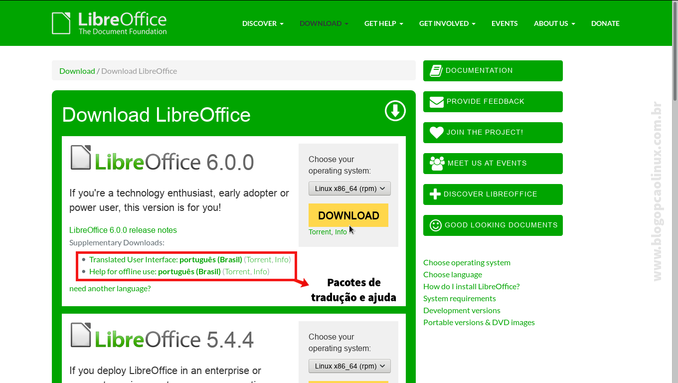Click the Discover LibreOffice button

click(493, 194)
